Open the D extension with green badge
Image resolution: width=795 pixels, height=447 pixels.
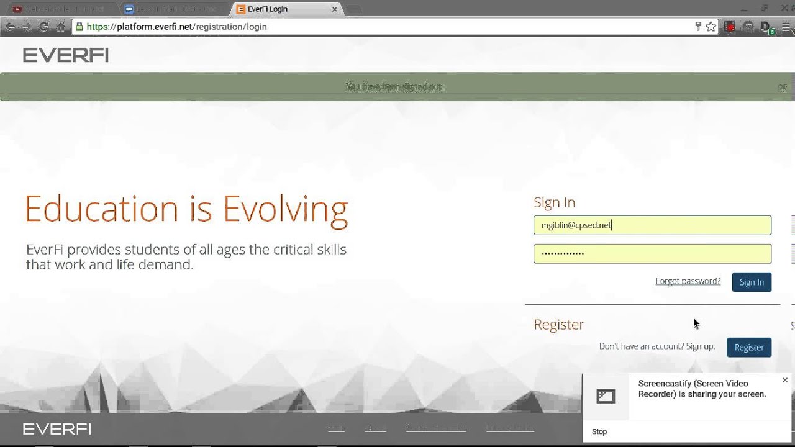pos(767,27)
